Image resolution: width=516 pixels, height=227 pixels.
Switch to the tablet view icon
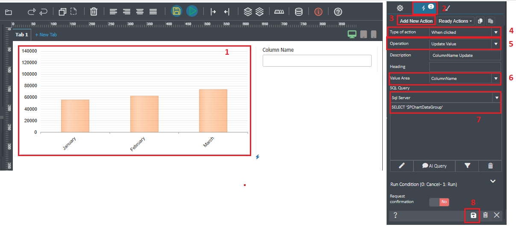click(x=364, y=35)
